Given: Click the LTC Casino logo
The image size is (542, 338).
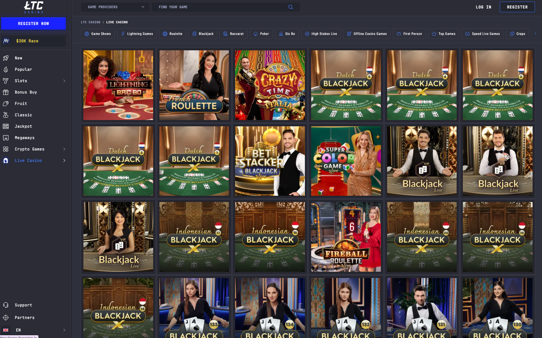Looking at the screenshot, I should pos(34,7).
